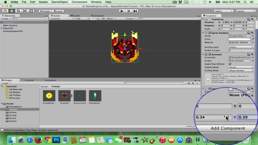Viewport: 258px width, 145px height.
Task: Switch to the Animator tab
Action: (98, 16)
